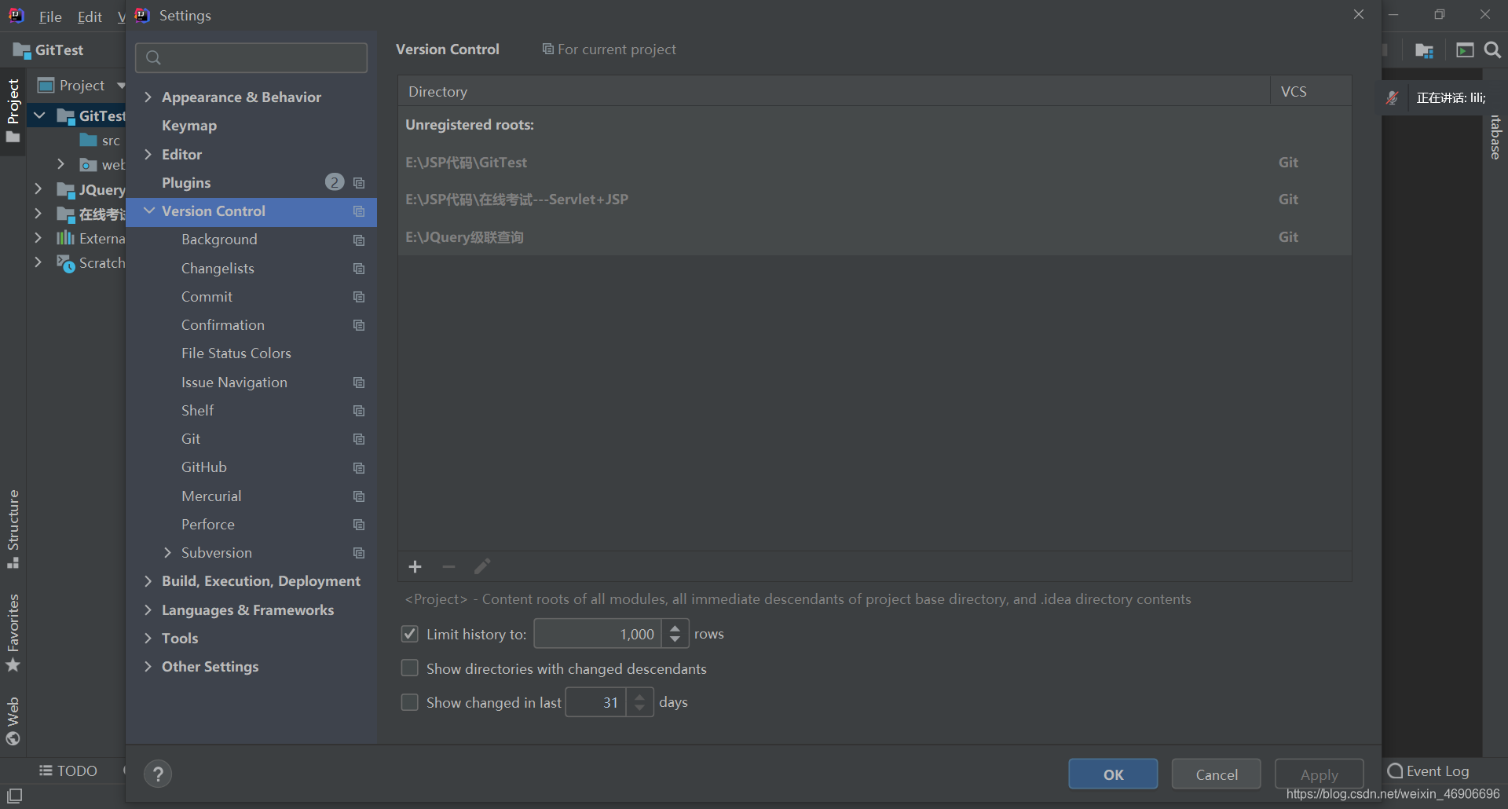Open the Web tool window tab

coord(13,720)
